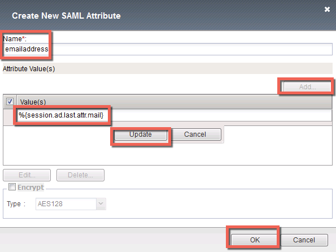
Task: Confirm the dialog with the OK button
Action: (255, 240)
